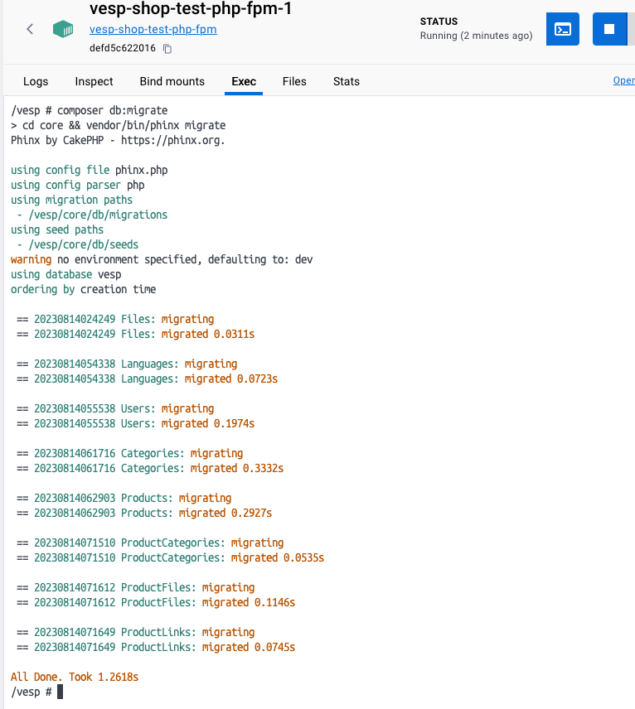Screen dimensions: 635x709
Task: Open the vesp-shop-test-php-fpm image link
Action: (153, 30)
